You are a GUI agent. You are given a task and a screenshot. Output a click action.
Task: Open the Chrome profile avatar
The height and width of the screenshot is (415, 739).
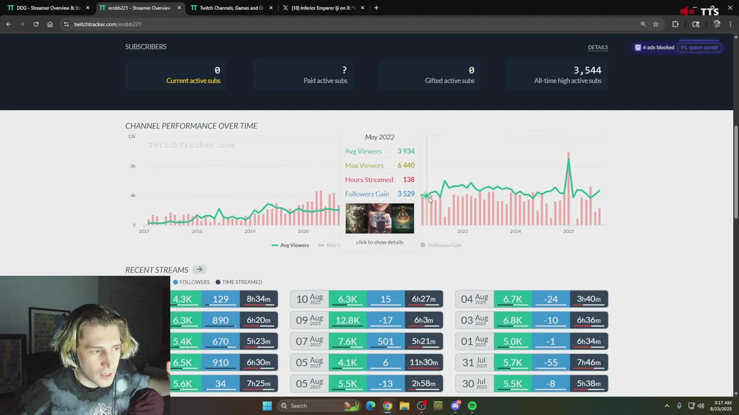point(716,24)
